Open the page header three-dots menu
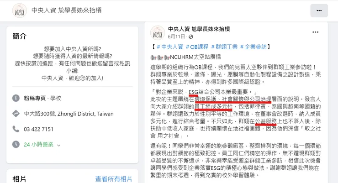This screenshot has height=183, width=338. (x=319, y=10)
